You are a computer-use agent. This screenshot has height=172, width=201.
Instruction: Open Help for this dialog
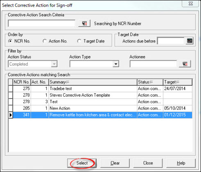[x=181, y=163]
